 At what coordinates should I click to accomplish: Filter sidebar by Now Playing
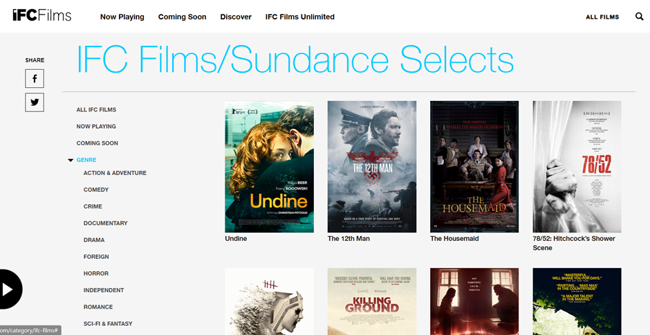pyautogui.click(x=96, y=126)
